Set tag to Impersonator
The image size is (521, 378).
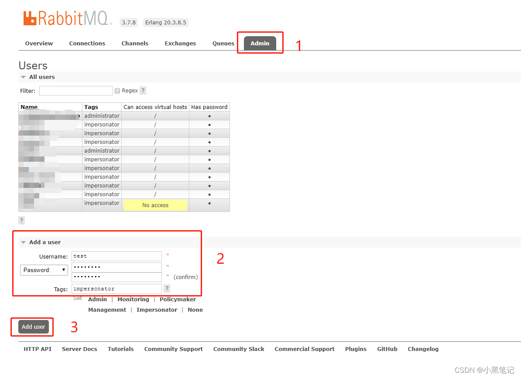click(x=157, y=310)
